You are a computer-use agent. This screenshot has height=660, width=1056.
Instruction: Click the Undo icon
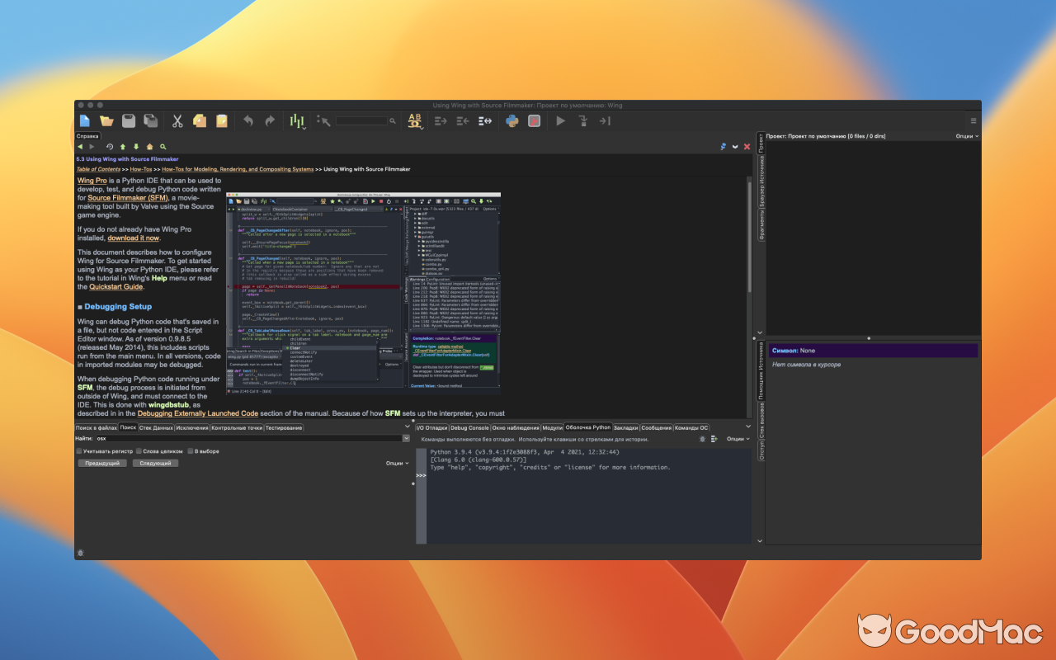point(249,121)
